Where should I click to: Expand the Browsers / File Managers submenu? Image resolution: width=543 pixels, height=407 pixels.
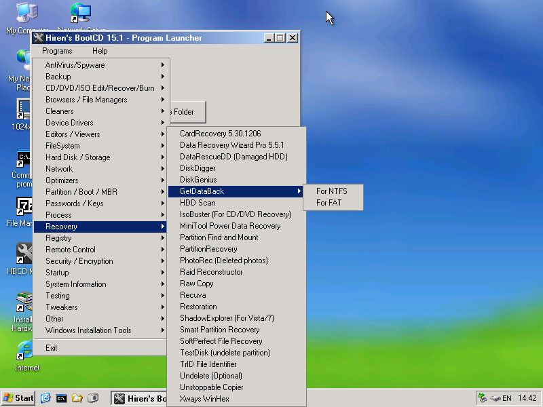[100, 100]
